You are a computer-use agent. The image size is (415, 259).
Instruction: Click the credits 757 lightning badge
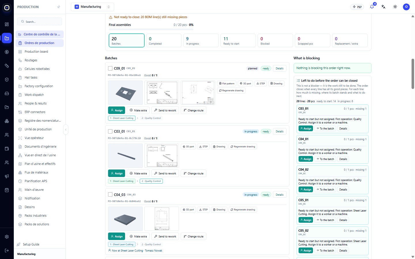(x=357, y=7)
